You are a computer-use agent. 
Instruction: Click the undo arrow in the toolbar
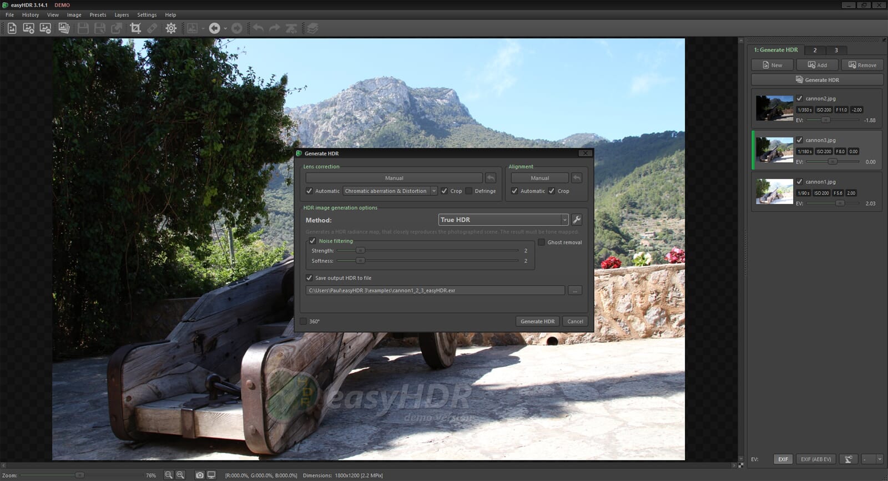coord(258,28)
